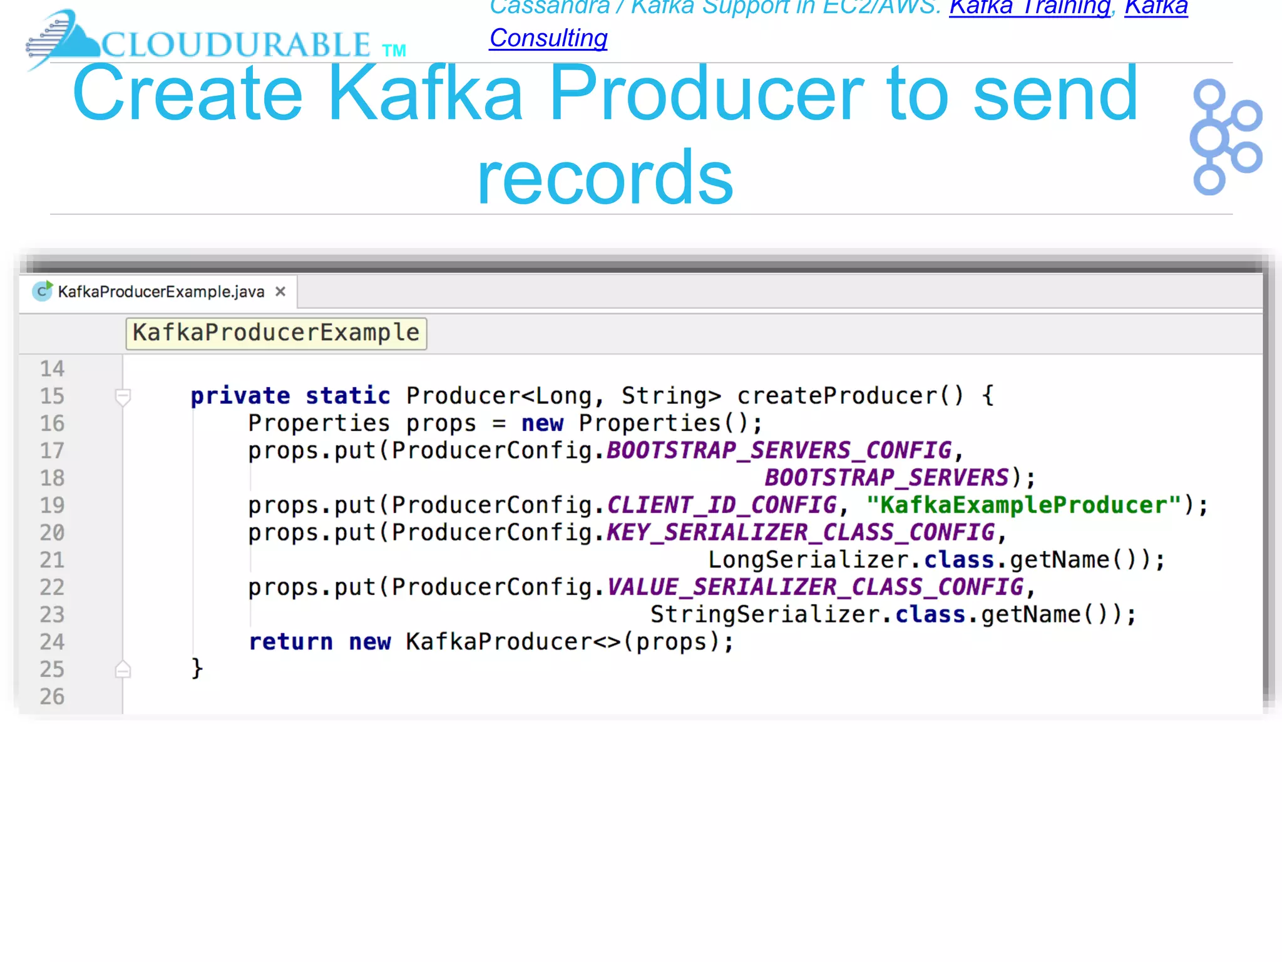The width and height of the screenshot is (1282, 962).
Task: Select the KafkaProducerExample.java editor tab
Action: pos(161,292)
